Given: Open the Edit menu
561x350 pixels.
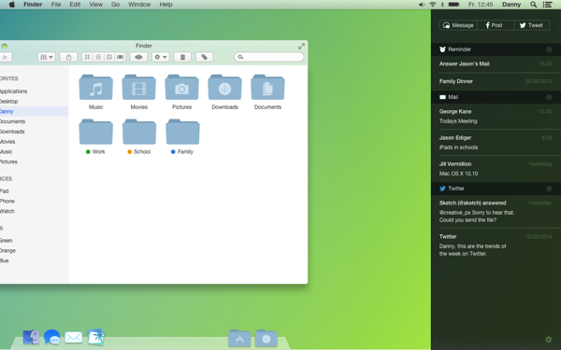Looking at the screenshot, I should [75, 5].
